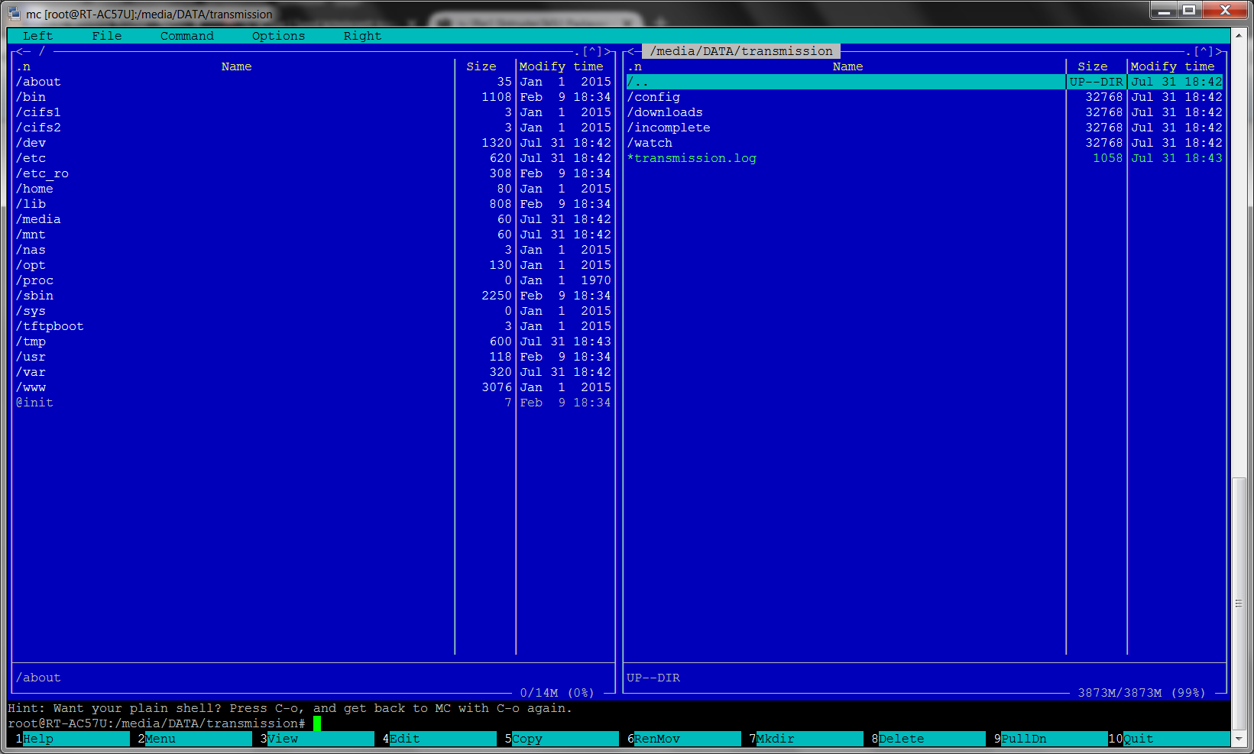Click the 6 RenMov function key

click(x=684, y=739)
